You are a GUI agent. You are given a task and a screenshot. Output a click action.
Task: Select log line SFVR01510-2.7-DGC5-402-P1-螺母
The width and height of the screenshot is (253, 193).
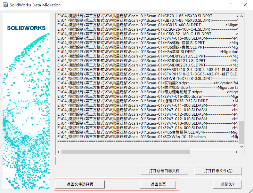pos(147,70)
